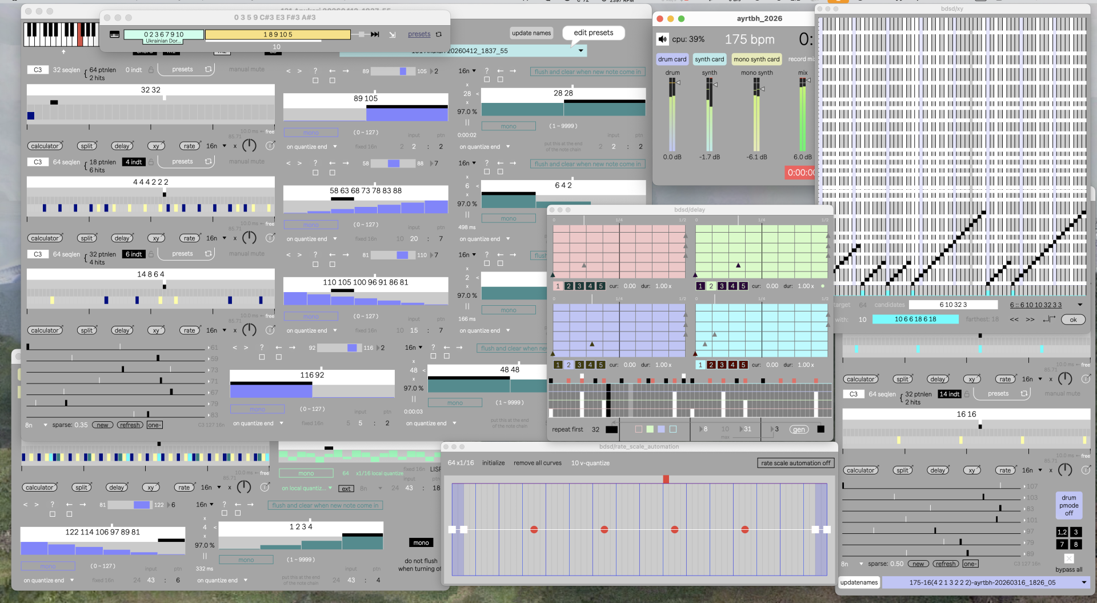Screen dimensions: 1097x603
Task: Adjust the synth level fader in mixer
Action: [x=714, y=85]
